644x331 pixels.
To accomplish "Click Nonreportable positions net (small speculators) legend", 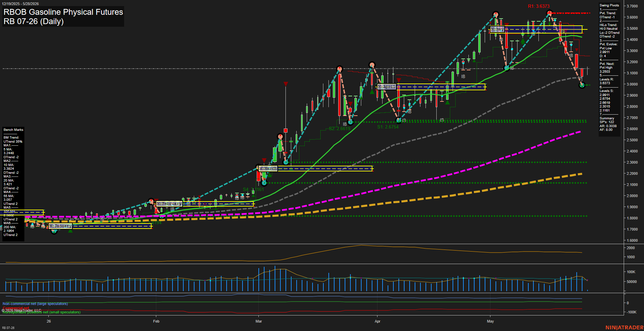I will 42,312.
